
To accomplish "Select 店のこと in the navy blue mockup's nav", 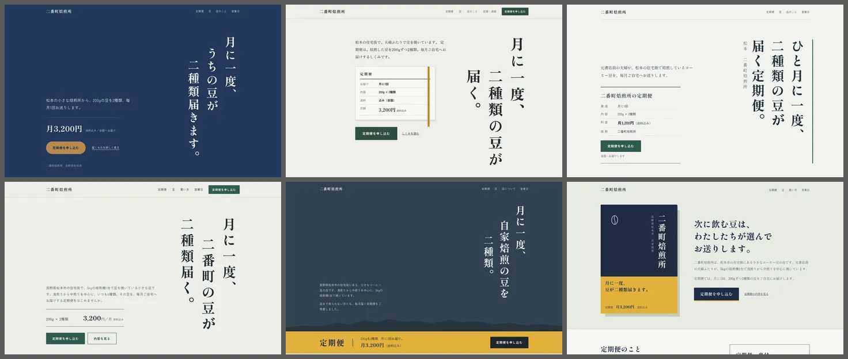I will (221, 12).
